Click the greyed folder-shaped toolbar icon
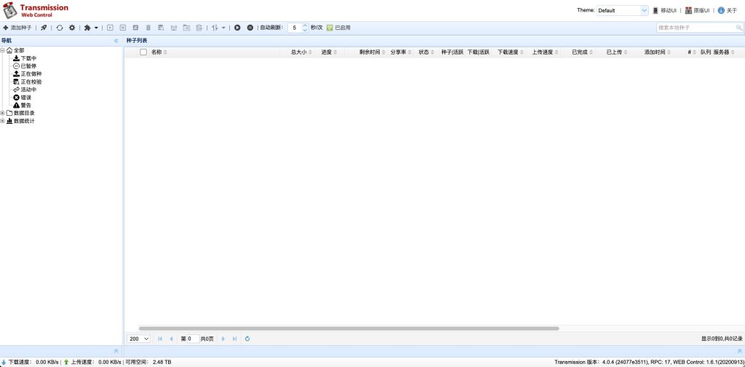Screen dimensions: 745x367 pyautogui.click(x=187, y=28)
